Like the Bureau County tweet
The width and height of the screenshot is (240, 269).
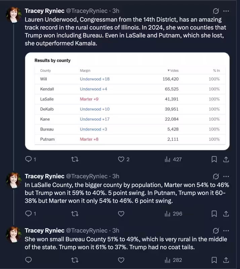[121, 260]
